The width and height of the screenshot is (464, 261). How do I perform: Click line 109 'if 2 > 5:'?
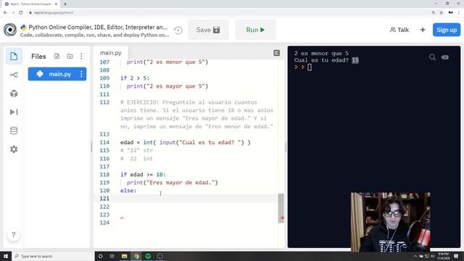click(x=135, y=78)
